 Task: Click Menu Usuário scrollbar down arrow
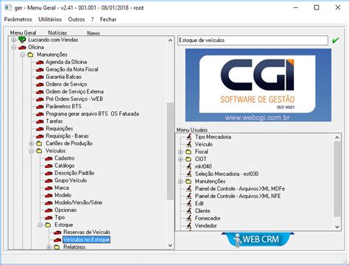tap(337, 227)
